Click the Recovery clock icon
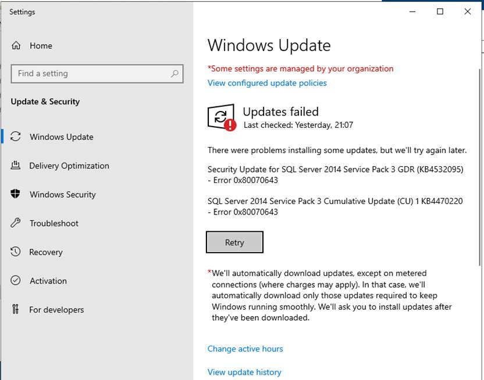This screenshot has height=380, width=484. tap(16, 252)
